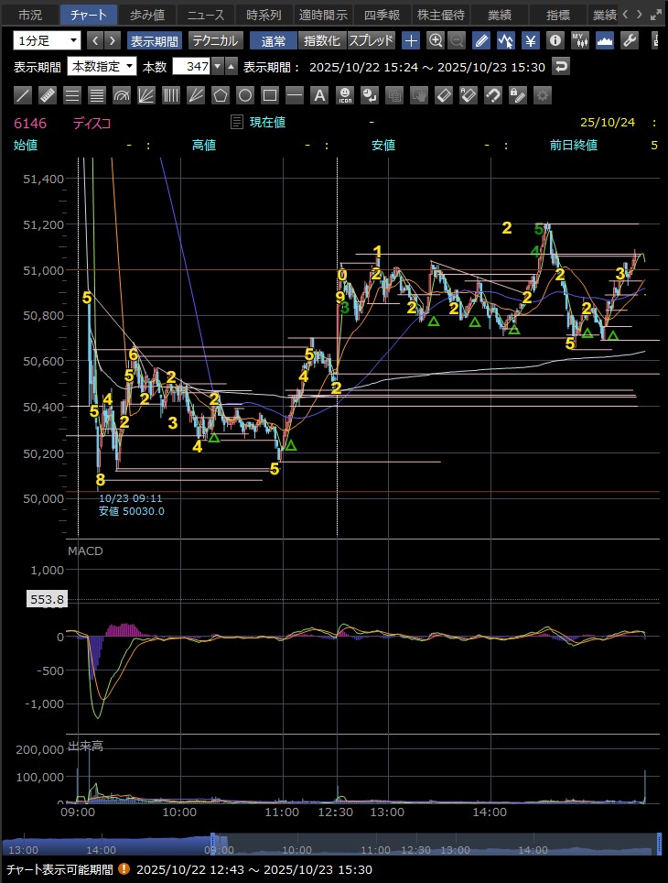Open the 1分足 timeframe dropdown
Image resolution: width=668 pixels, height=883 pixels.
(47, 40)
